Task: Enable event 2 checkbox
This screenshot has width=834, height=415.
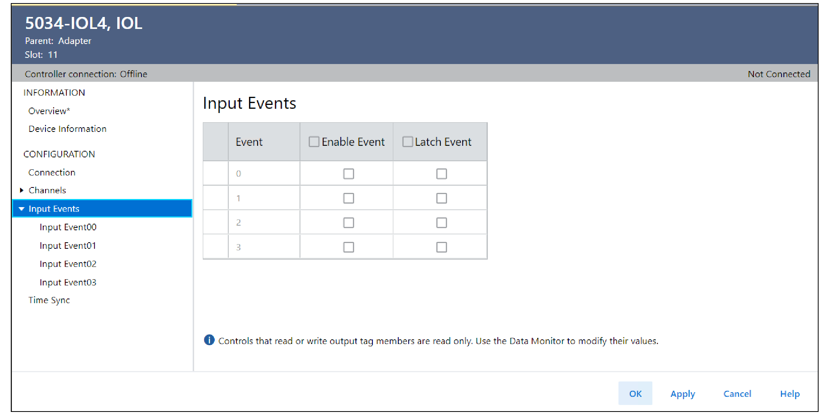Action: pyautogui.click(x=349, y=223)
